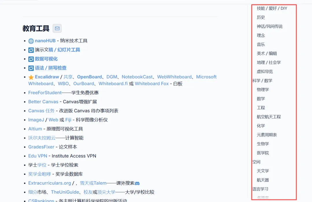Open the 校友 link

pyautogui.click(x=88, y=192)
